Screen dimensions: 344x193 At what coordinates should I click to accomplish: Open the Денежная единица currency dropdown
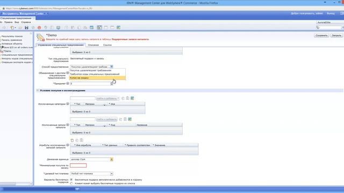pyautogui.click(x=111, y=159)
